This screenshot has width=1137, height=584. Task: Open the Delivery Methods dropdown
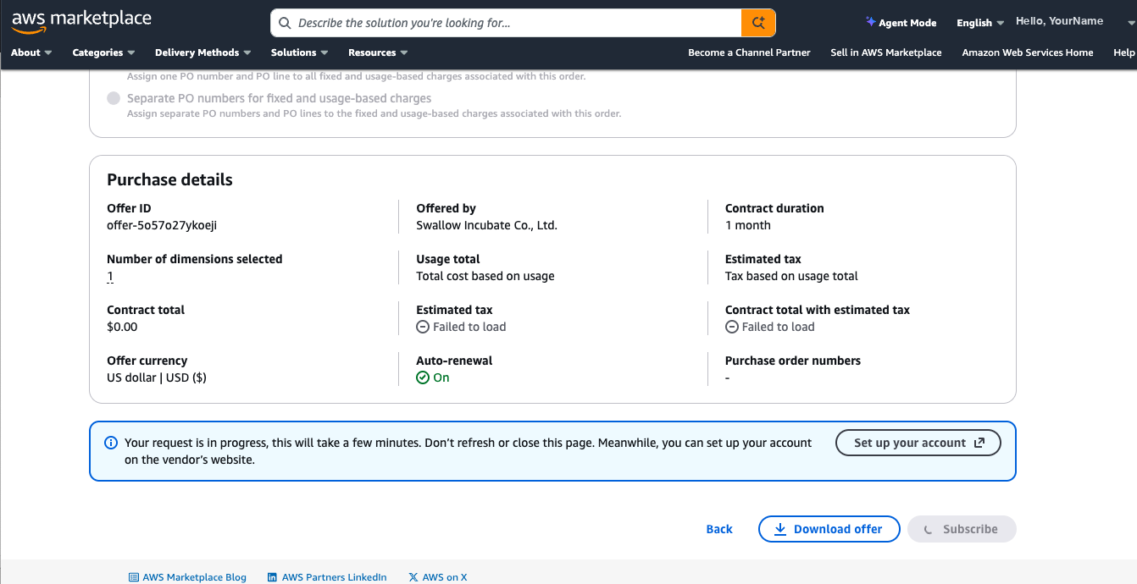click(203, 52)
